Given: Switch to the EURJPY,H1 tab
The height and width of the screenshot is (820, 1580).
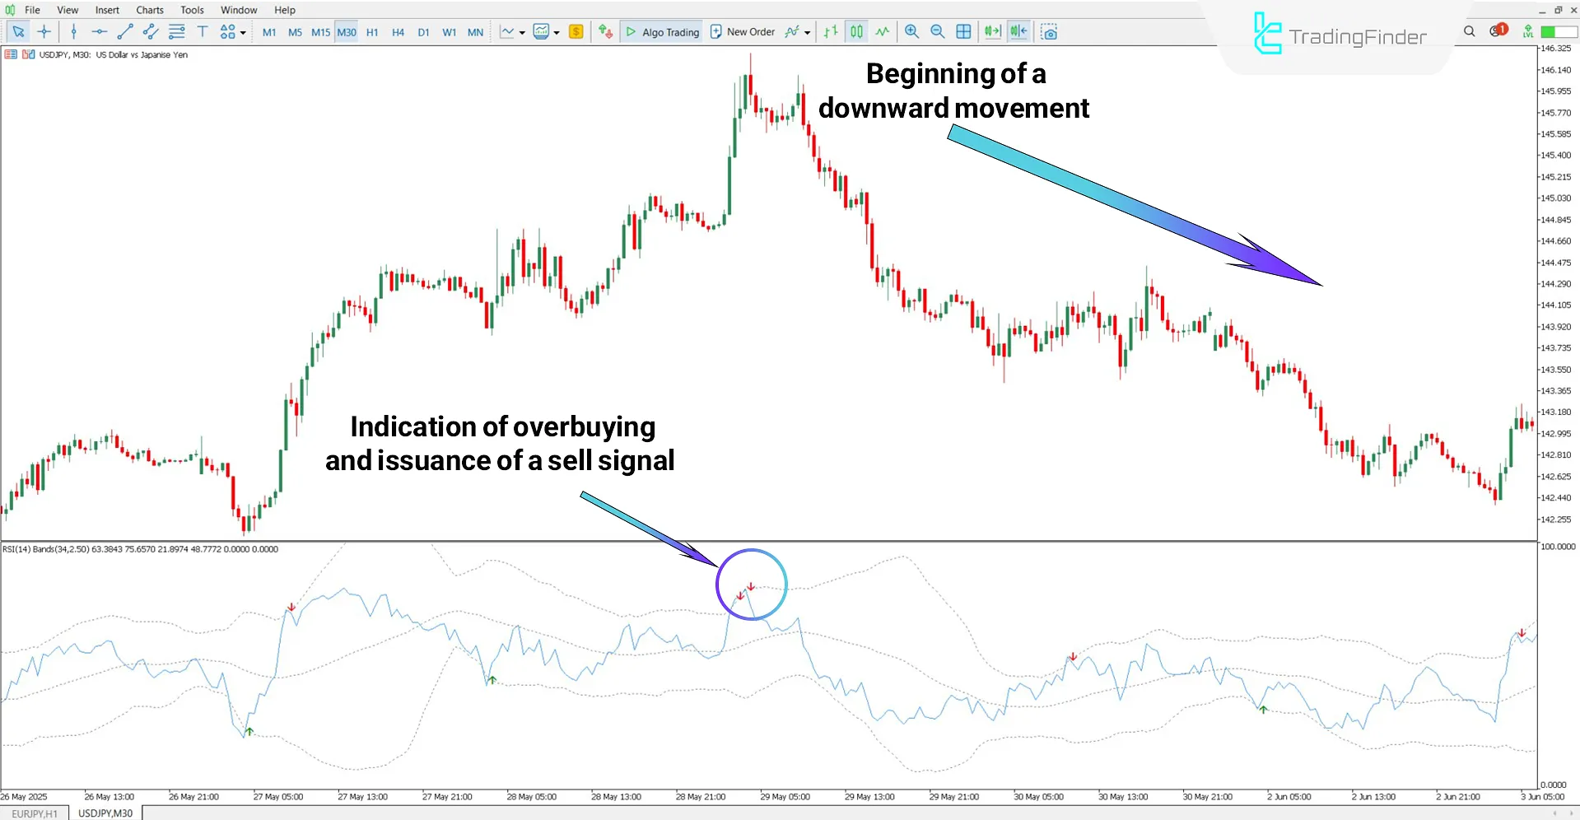Looking at the screenshot, I should coord(34,813).
